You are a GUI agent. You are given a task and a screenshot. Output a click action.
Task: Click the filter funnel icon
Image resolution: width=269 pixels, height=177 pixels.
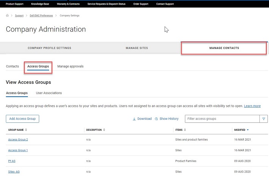tap(264, 119)
